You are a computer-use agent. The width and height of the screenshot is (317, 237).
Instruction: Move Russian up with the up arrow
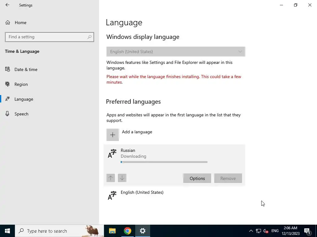click(111, 178)
